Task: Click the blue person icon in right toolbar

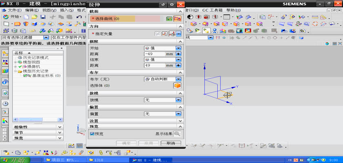Action: [215, 31]
